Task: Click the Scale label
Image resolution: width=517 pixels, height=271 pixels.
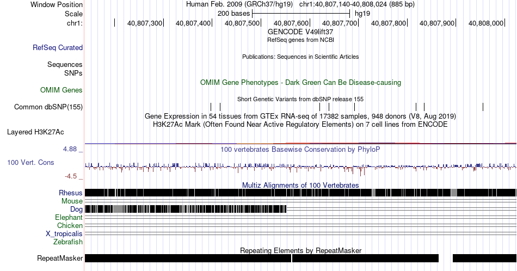Action: tap(73, 14)
